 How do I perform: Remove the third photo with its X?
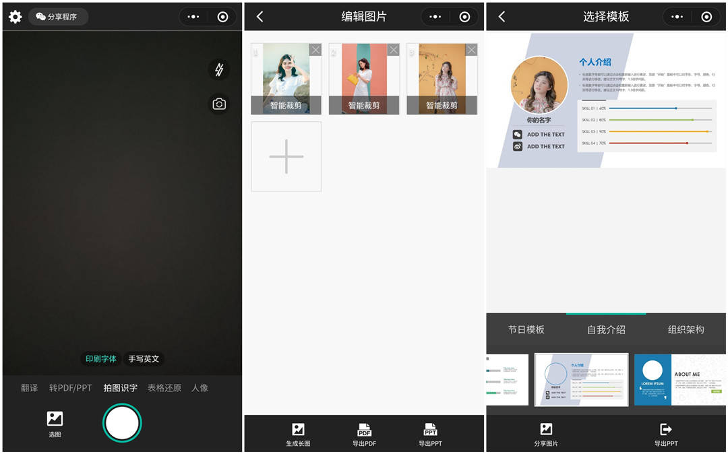click(x=471, y=50)
